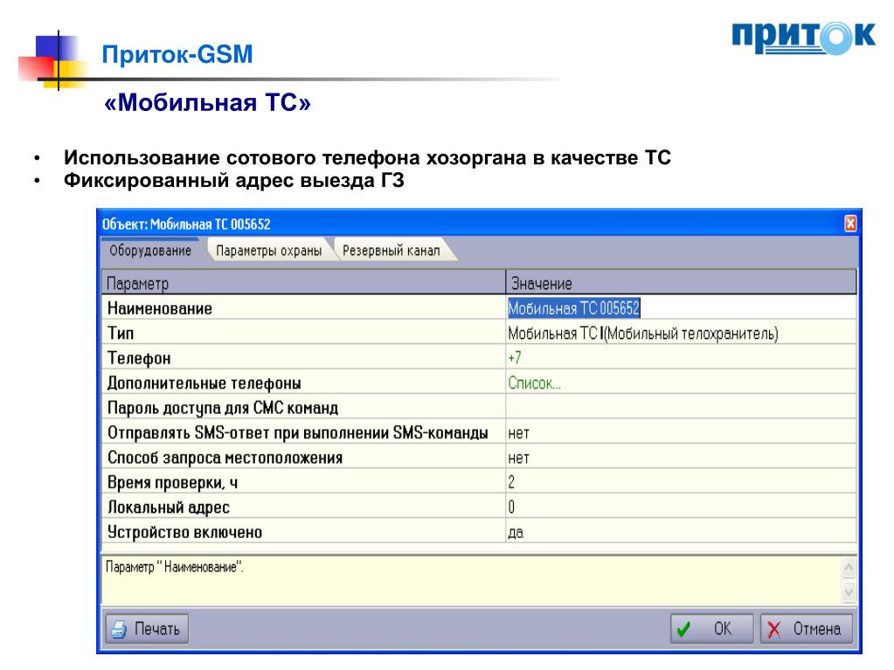Select Способ запроса местоположения label
The image size is (894, 670).
coord(225,458)
